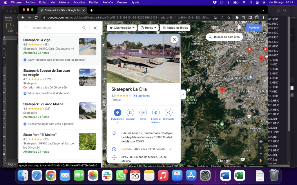Screen dimensions: 297x185
Task: Click the Cerca nearby icon
Action: point(143,112)
